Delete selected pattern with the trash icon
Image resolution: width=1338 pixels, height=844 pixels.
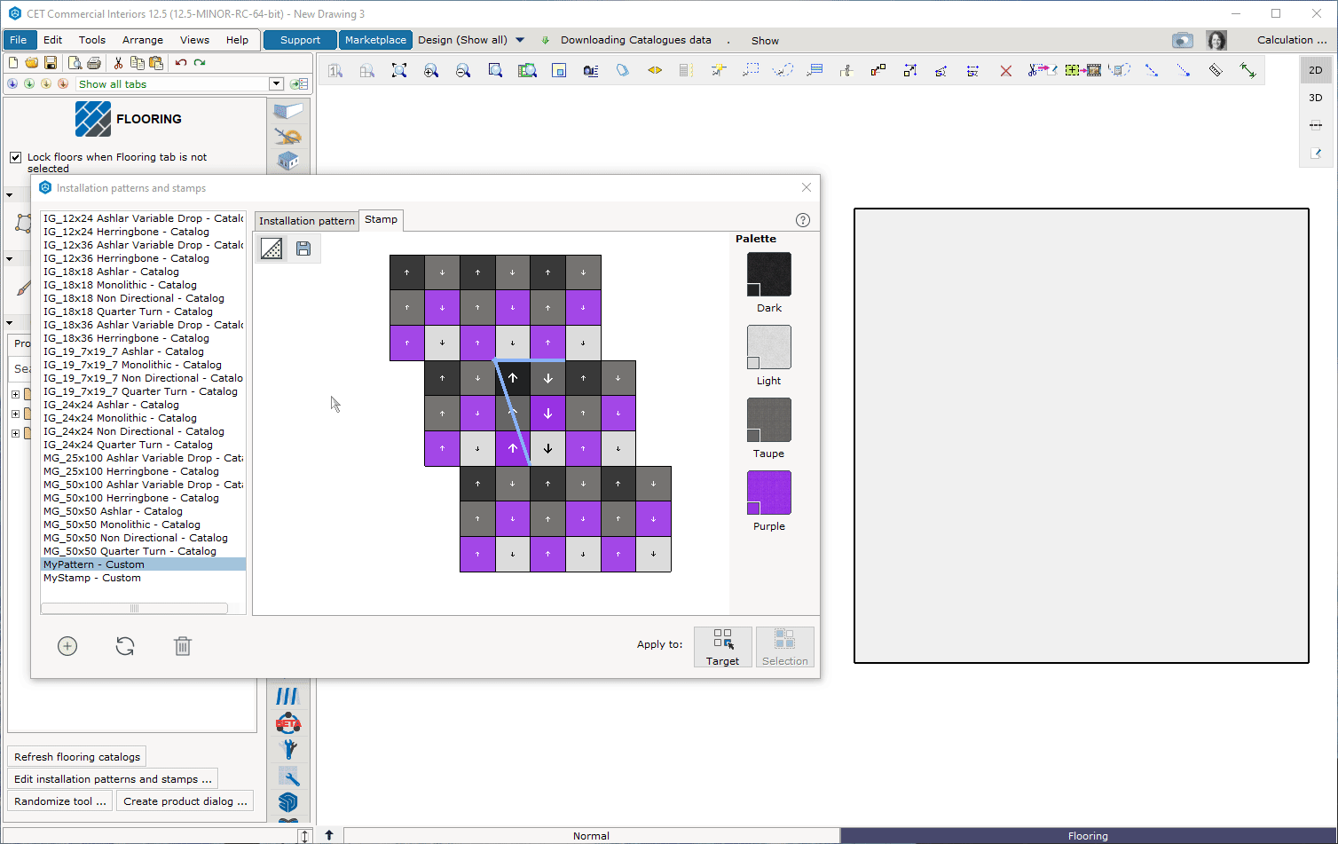183,646
